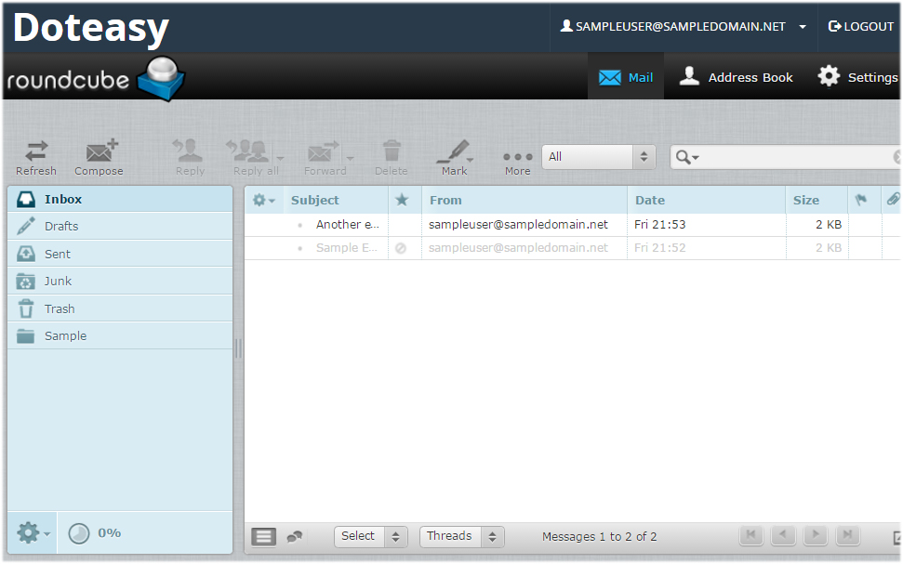This screenshot has height=564, width=903.
Task: Open the Address Book tab
Action: click(x=736, y=77)
